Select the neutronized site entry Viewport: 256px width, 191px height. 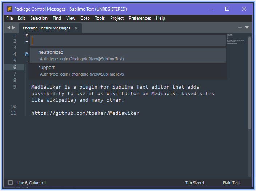128,55
